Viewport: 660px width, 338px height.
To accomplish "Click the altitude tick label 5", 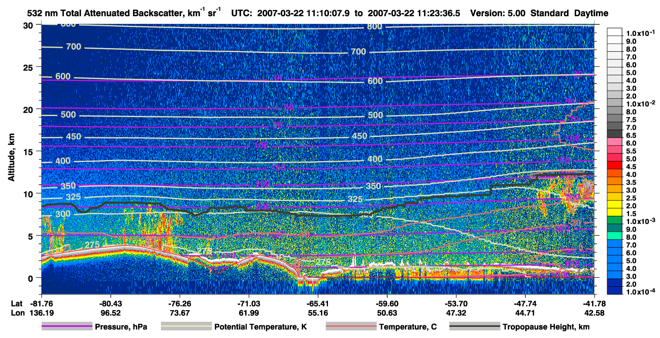I will [x=31, y=236].
